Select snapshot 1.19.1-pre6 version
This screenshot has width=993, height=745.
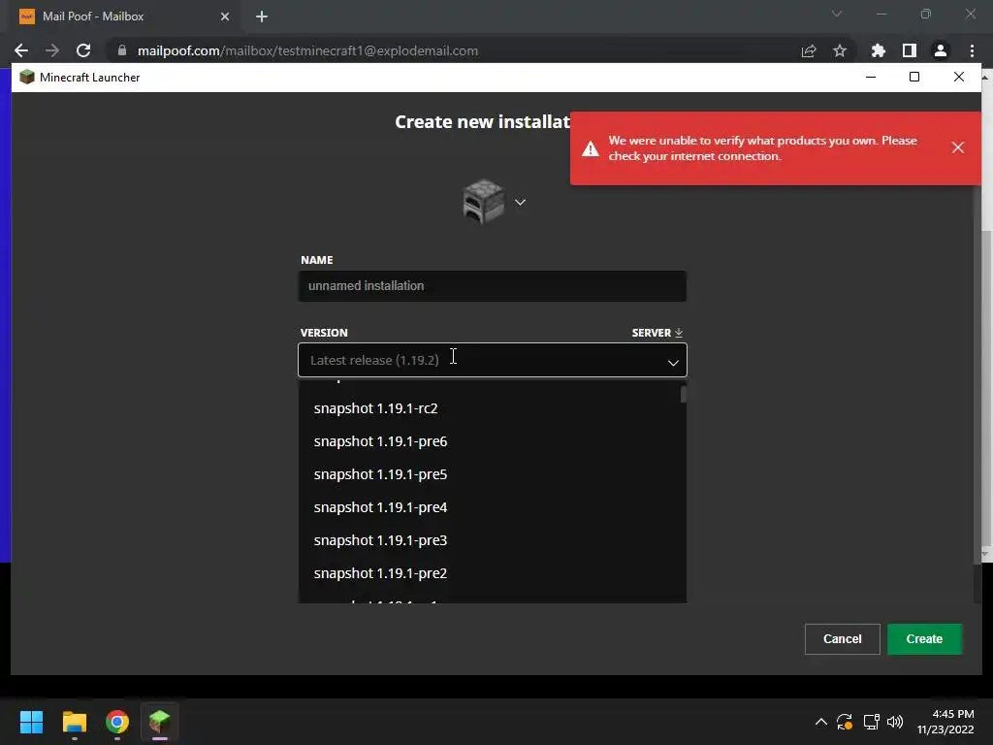(x=492, y=441)
